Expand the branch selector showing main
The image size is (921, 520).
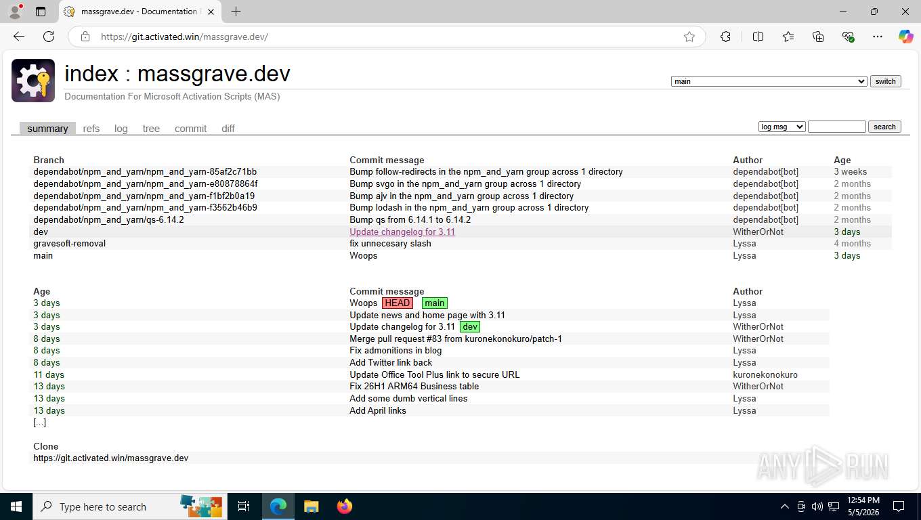tap(769, 81)
